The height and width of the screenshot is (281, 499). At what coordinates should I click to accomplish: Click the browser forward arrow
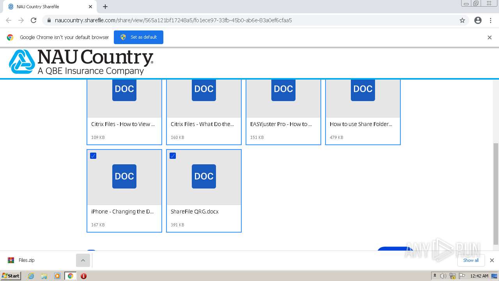click(x=21, y=20)
